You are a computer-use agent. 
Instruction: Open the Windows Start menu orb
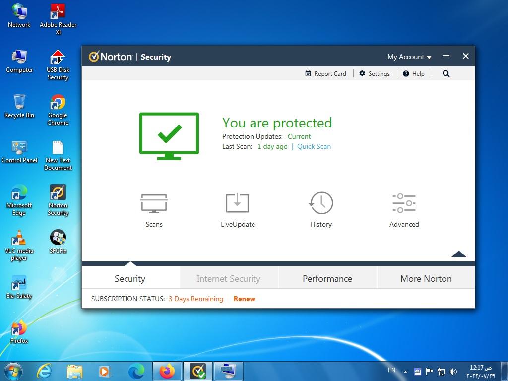13,371
